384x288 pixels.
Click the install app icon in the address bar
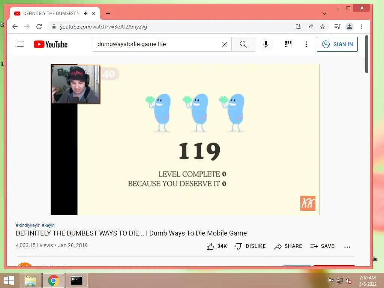[298, 27]
